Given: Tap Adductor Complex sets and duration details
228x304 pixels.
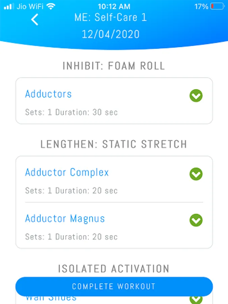Looking at the screenshot, I should 71,191.
